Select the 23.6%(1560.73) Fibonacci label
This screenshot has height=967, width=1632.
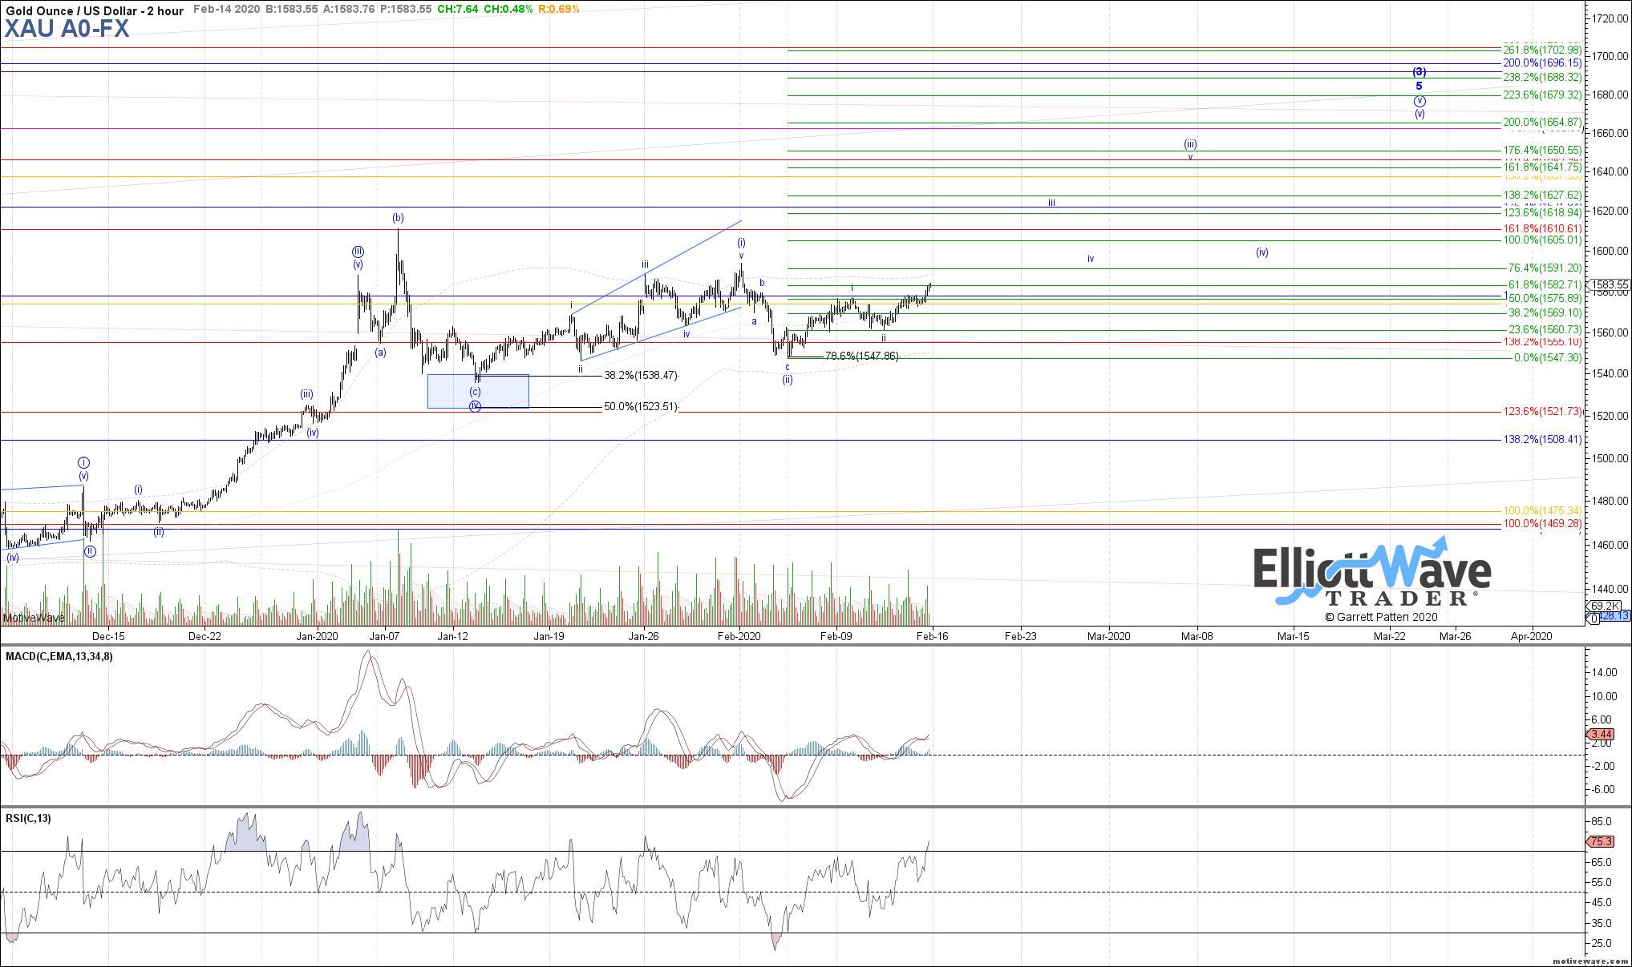tap(1545, 329)
